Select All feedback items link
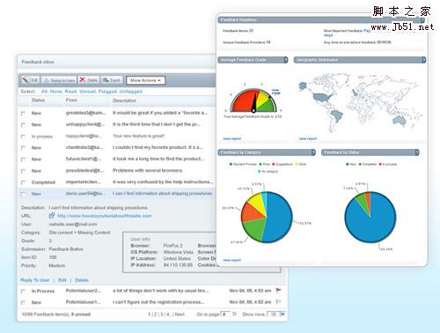The image size is (440, 333). pos(44,92)
